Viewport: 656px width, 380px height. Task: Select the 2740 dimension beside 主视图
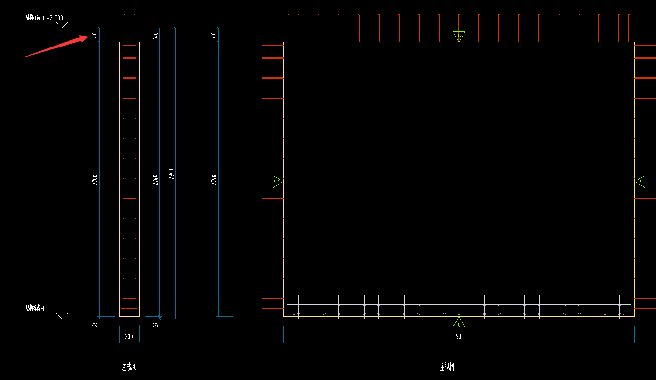tap(214, 180)
